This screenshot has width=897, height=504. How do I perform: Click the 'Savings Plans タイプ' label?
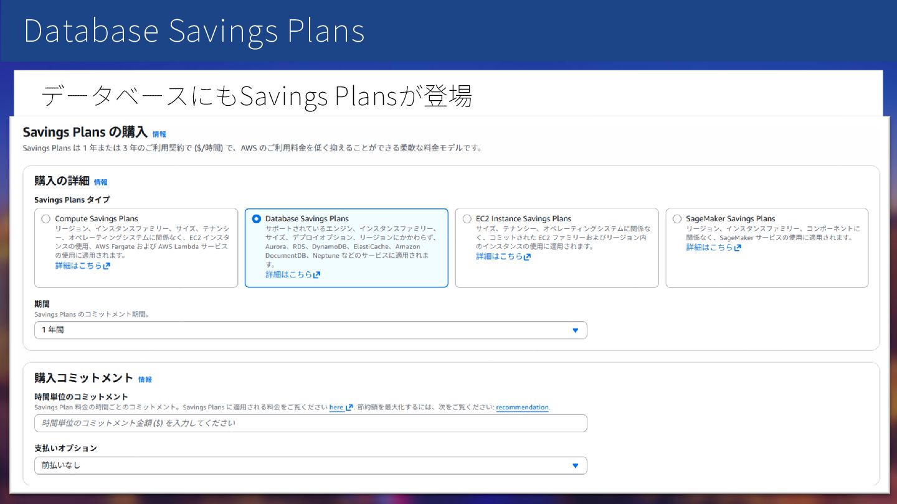click(x=72, y=200)
